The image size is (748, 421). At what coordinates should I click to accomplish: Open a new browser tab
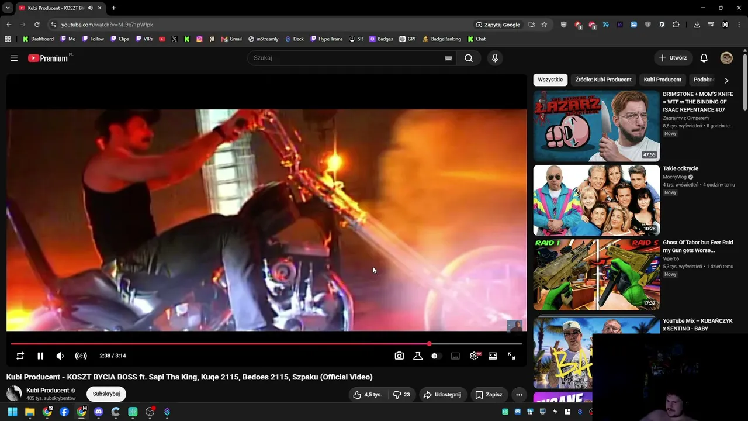click(113, 8)
